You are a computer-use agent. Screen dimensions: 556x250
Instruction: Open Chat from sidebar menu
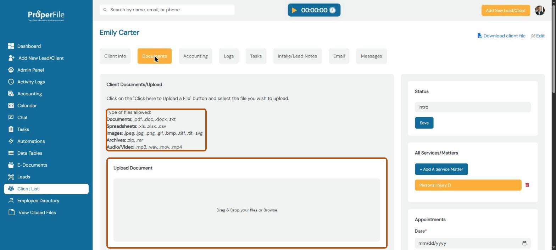(22, 117)
